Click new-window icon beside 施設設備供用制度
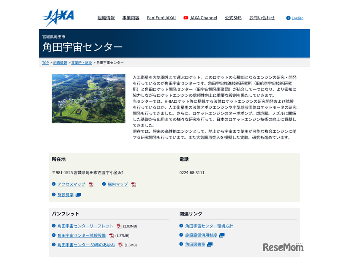 point(222,235)
